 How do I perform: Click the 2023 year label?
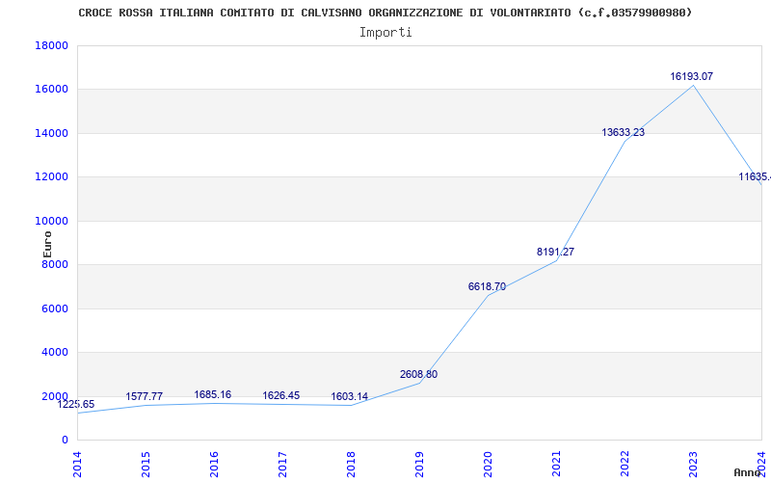[693, 465]
